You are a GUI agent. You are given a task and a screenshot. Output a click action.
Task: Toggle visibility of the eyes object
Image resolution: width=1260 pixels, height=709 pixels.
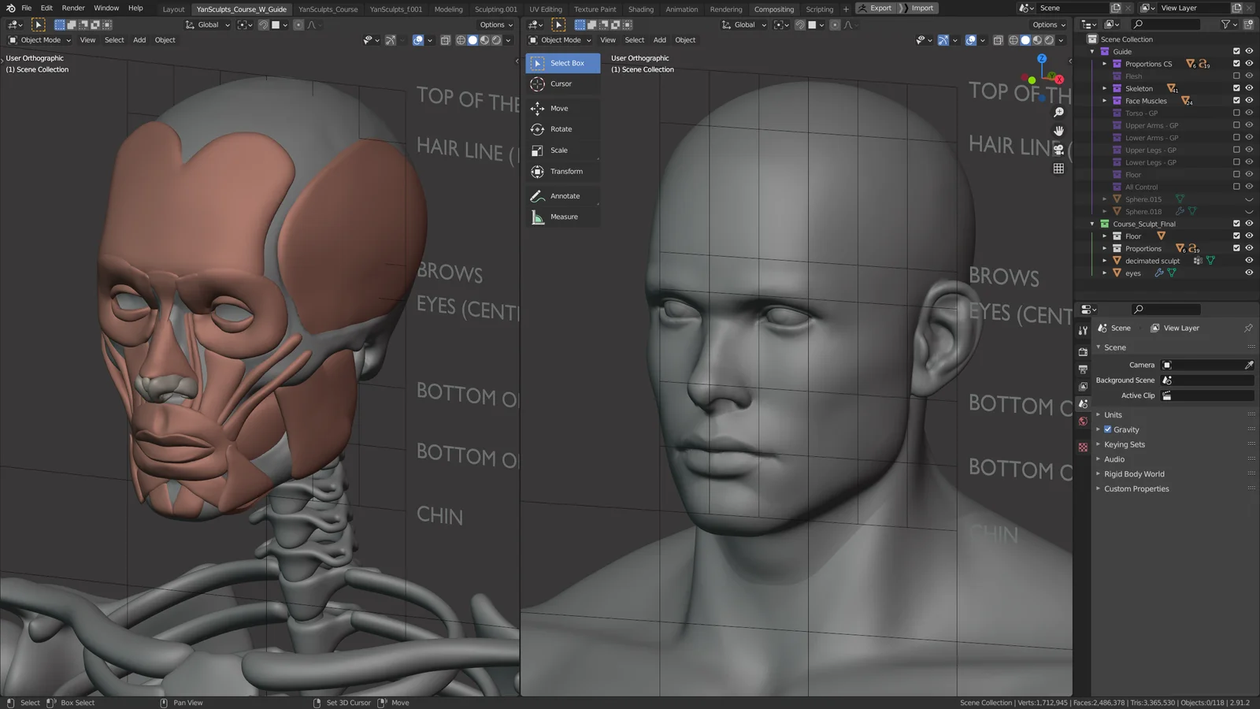(1248, 273)
